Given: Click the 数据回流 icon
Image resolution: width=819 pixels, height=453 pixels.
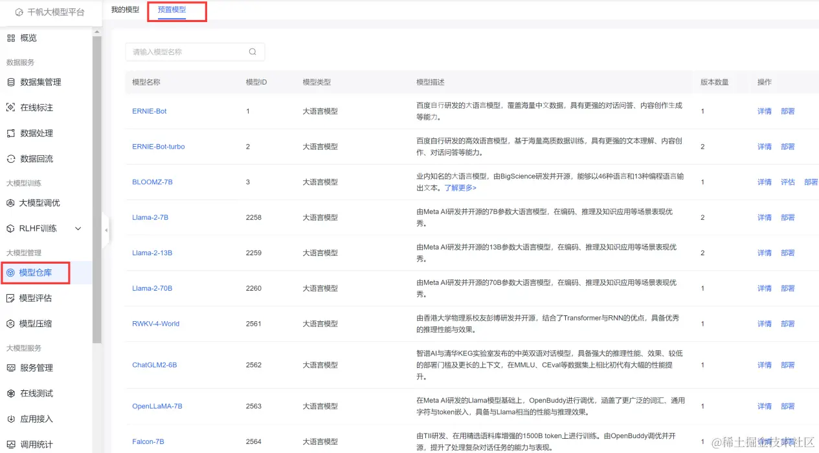Looking at the screenshot, I should [x=10, y=158].
